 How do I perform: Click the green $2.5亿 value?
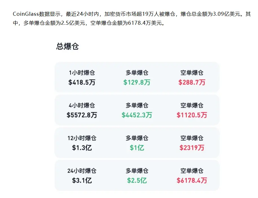click(137, 180)
